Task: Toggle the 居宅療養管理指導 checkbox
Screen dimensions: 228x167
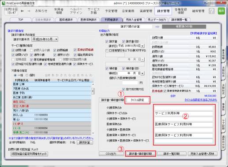Action: (31, 60)
